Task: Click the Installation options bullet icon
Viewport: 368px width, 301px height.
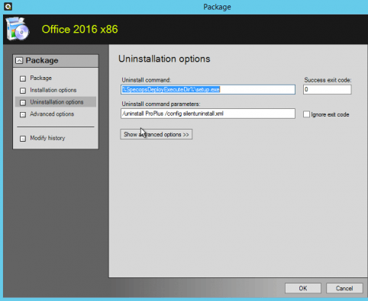Action: (23, 91)
